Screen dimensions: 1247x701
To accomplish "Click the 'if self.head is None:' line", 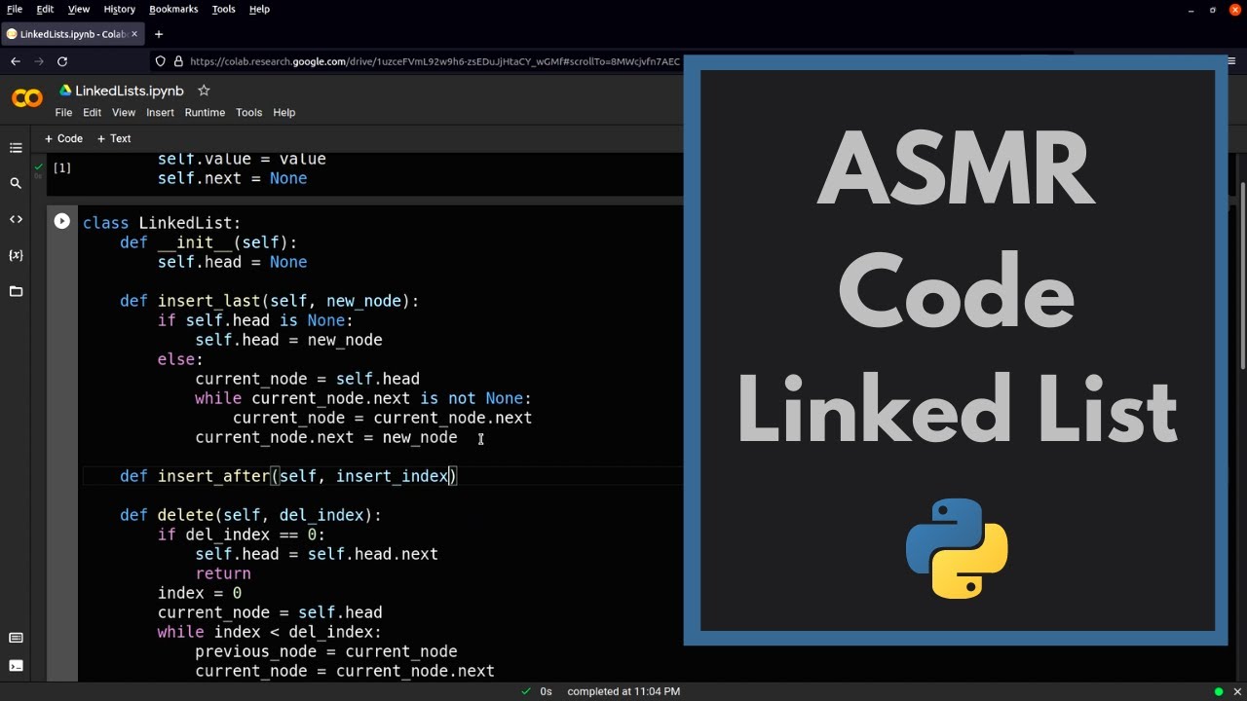I will point(255,320).
